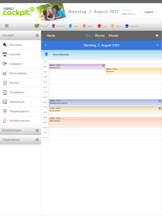
Task: Click the Notfallnummern phone icon
Action: tap(5, 121)
